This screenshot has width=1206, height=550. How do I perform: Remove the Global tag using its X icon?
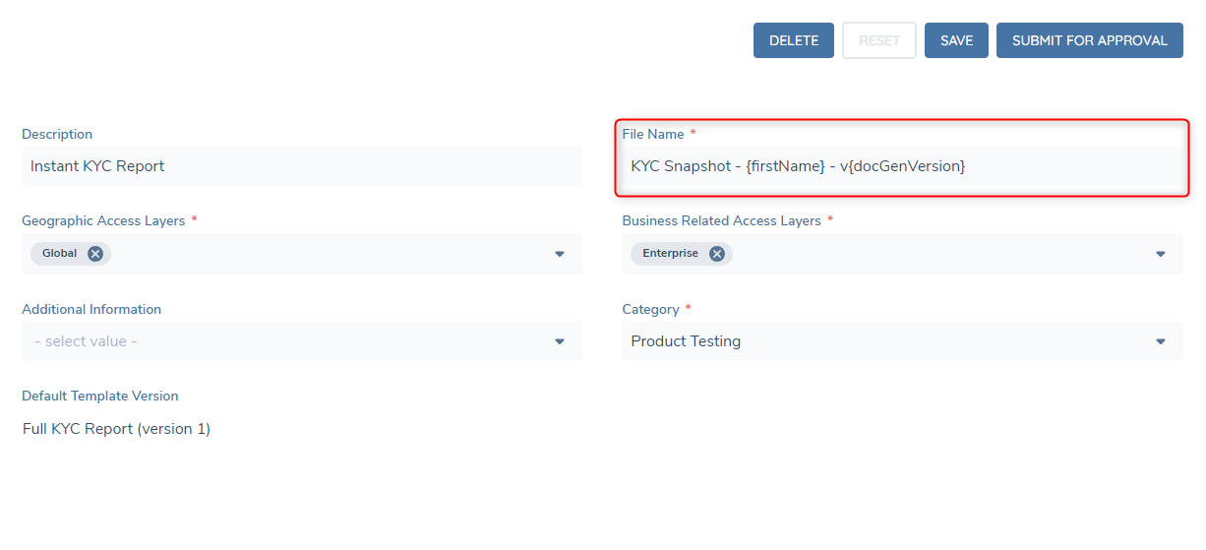click(95, 254)
